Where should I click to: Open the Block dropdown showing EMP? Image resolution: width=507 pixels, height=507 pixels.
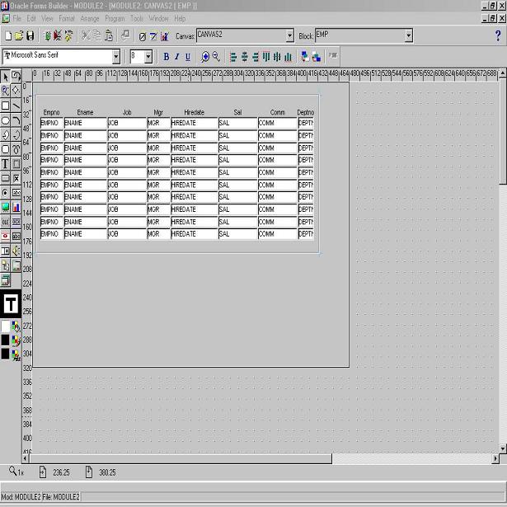pyautogui.click(x=409, y=35)
